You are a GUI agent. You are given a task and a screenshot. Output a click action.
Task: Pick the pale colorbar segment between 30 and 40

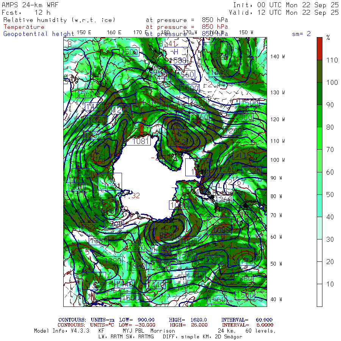tap(319, 228)
